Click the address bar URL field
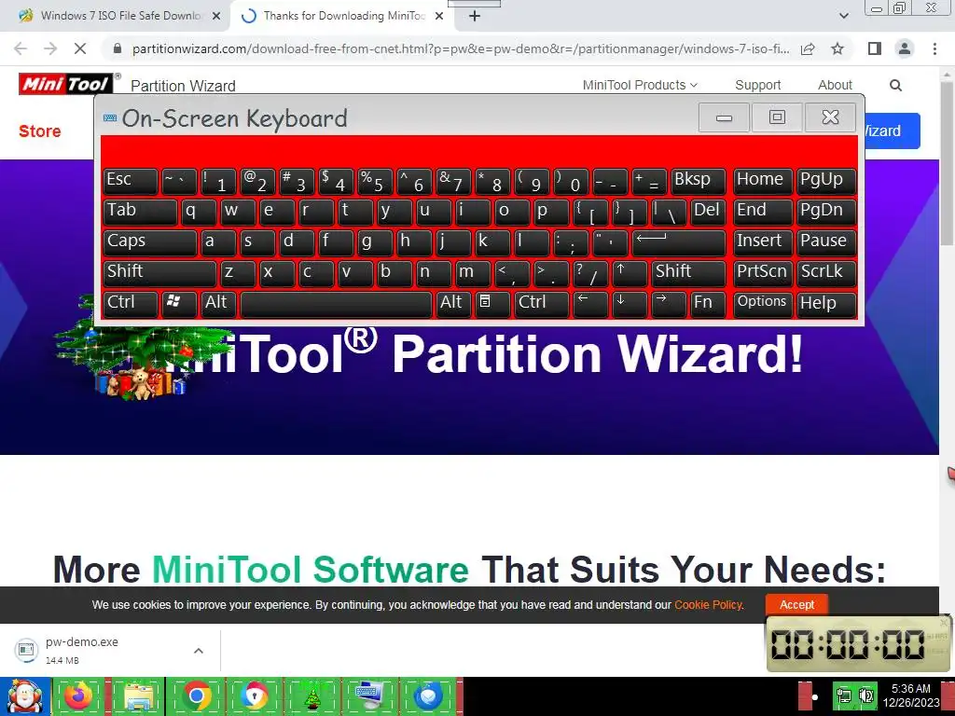This screenshot has height=716, width=955. pos(461,48)
